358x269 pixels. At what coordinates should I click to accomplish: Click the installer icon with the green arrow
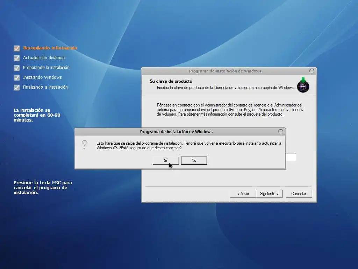(303, 85)
